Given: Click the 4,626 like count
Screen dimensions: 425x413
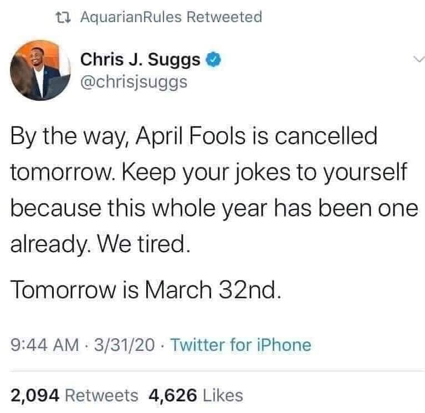Looking at the screenshot, I should point(172,395).
